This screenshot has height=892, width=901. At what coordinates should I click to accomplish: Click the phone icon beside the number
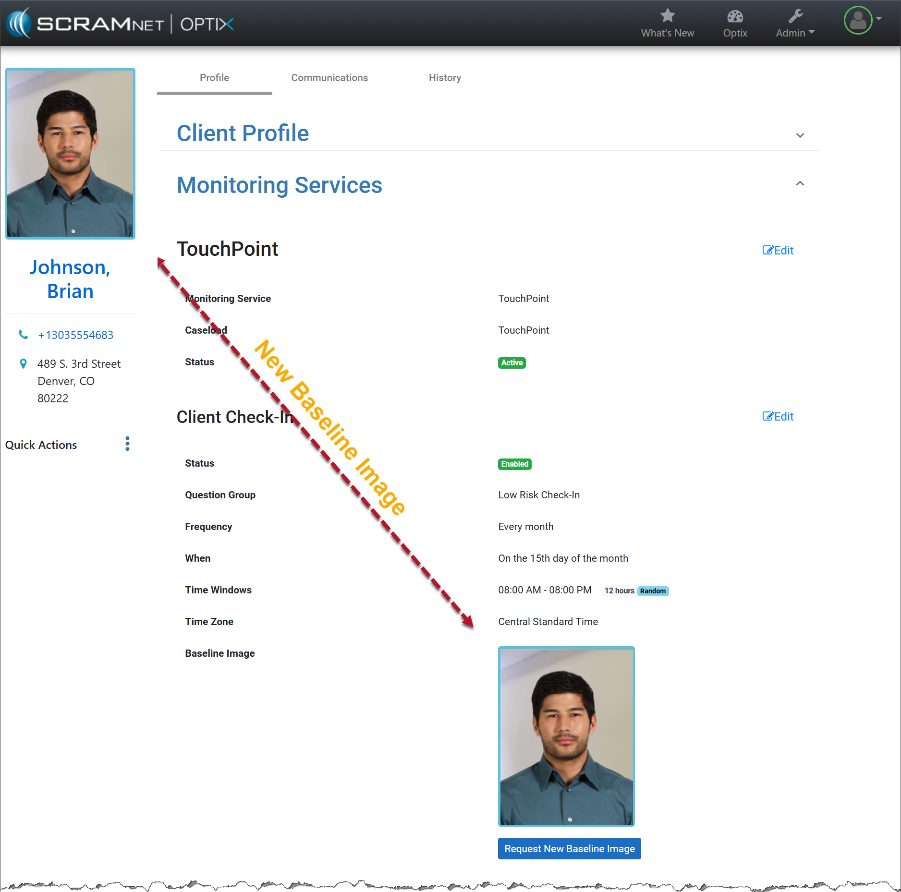click(23, 335)
